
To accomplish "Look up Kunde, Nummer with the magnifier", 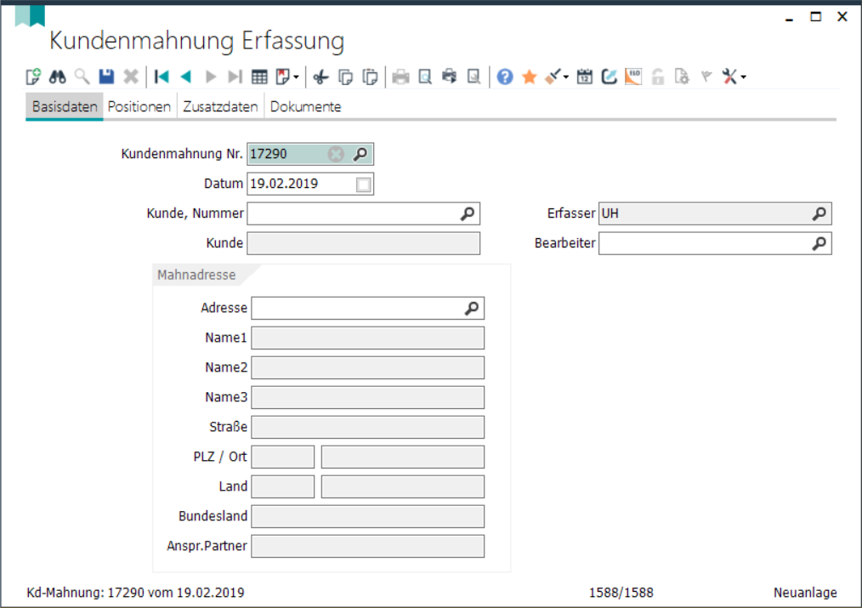I will pyautogui.click(x=468, y=213).
